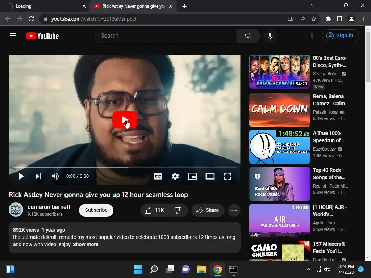Screen dimensions: 371x278
Task: Install app icon in address bar
Action: 290,19
